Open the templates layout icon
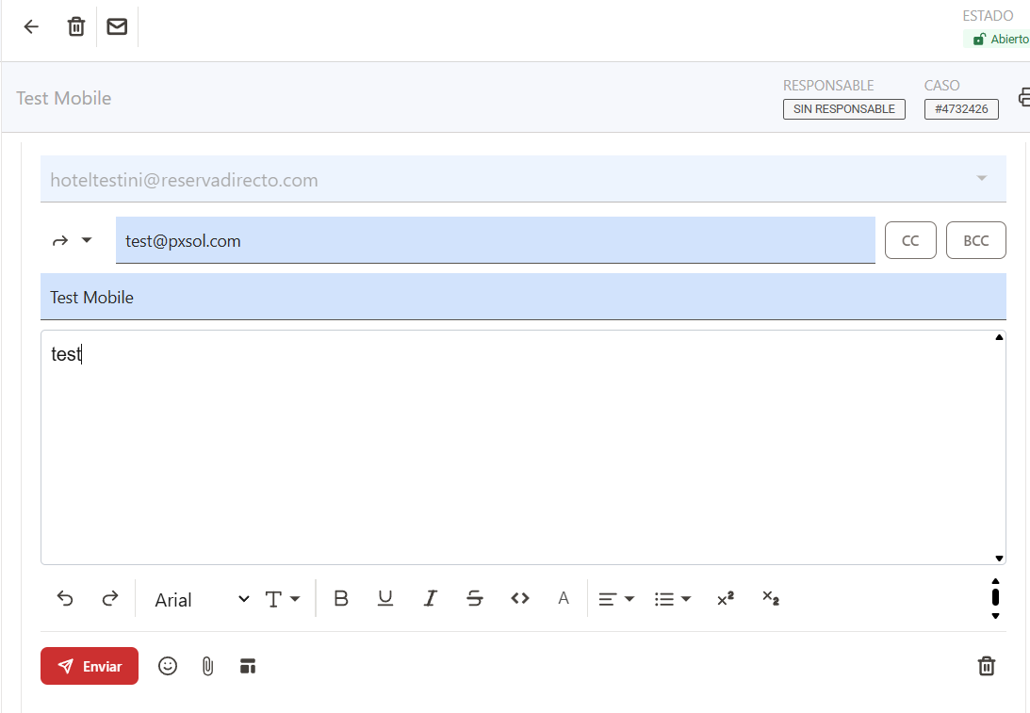The width and height of the screenshot is (1030, 713). [248, 666]
